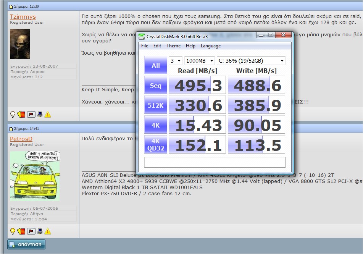
Task: Start the plain 4K random test
Action: pos(156,125)
